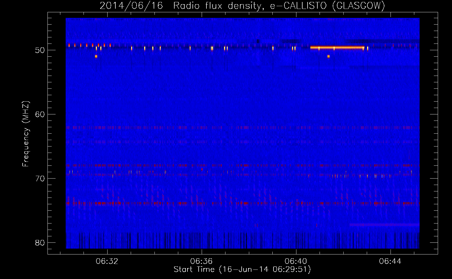Click the frequency tick label '70'
This screenshot has height=279, width=452.
40,179
